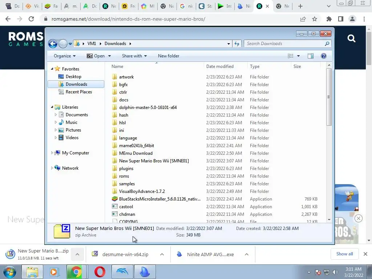Select the VisualBoyAdvance-1.7.2 folder

pos(142,191)
